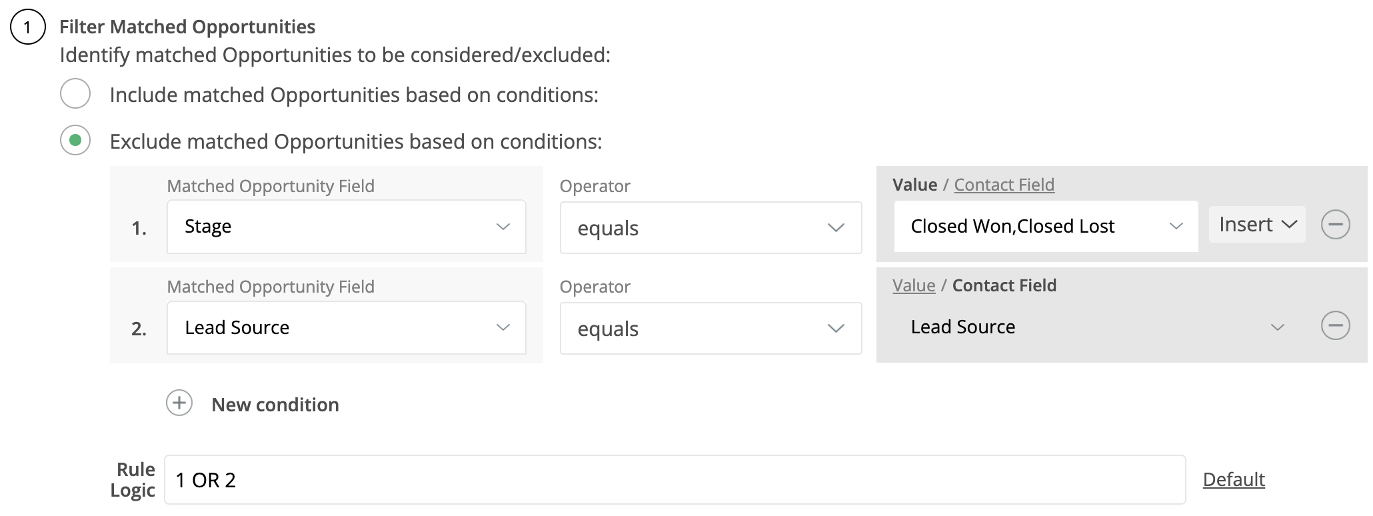
Task: Select Exclude matched Opportunities radio button
Action: 75,141
